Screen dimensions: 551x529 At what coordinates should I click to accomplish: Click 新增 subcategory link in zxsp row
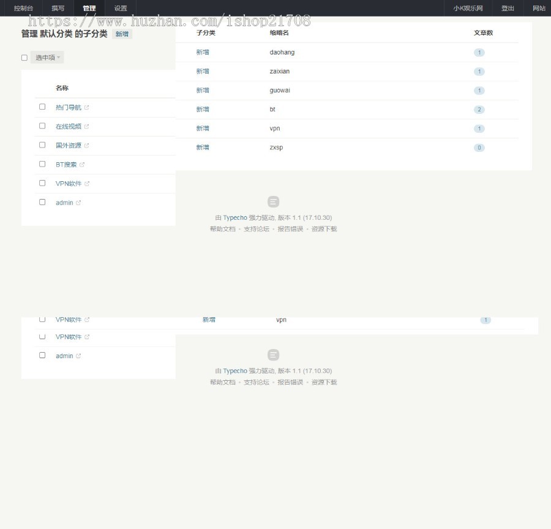[203, 148]
